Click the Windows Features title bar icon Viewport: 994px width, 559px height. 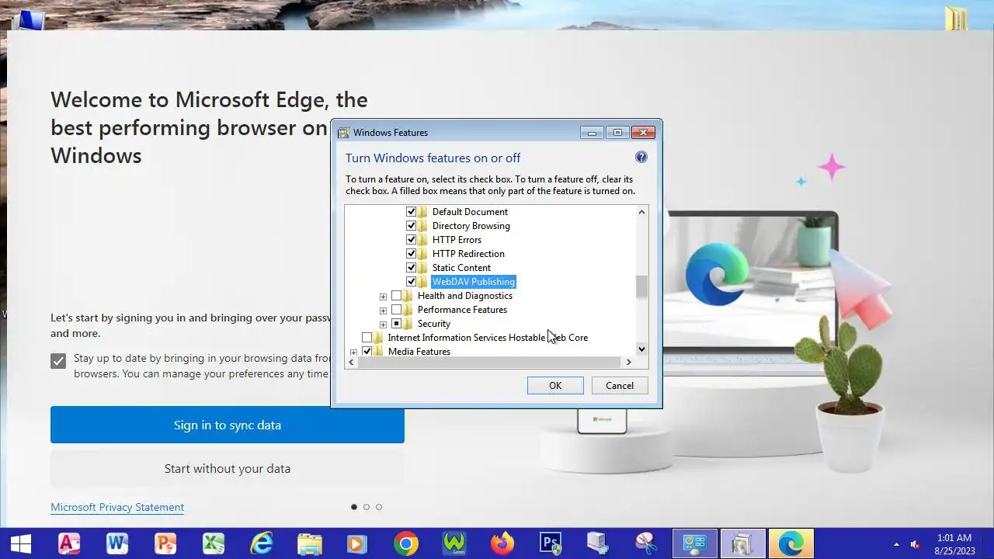(343, 133)
